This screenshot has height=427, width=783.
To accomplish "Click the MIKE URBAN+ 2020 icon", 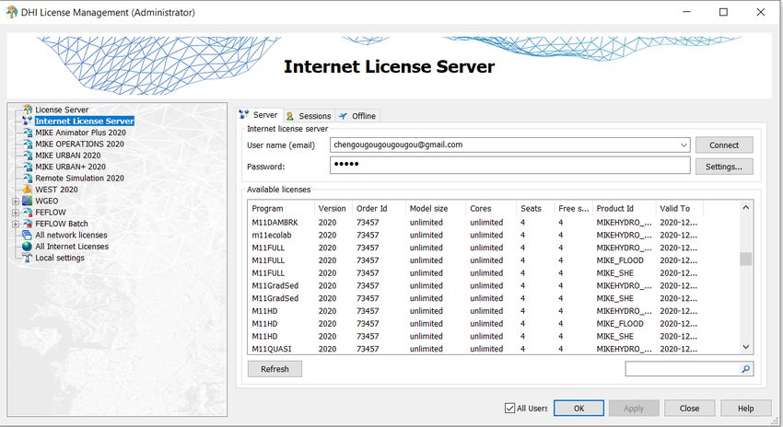I will 28,167.
